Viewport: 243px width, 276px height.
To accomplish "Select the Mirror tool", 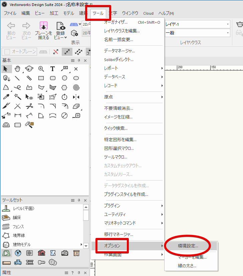I will (x=76, y=97).
